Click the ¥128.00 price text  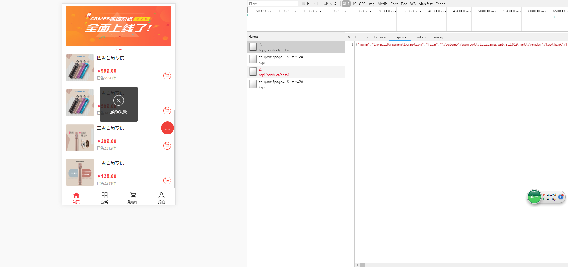[x=107, y=176]
